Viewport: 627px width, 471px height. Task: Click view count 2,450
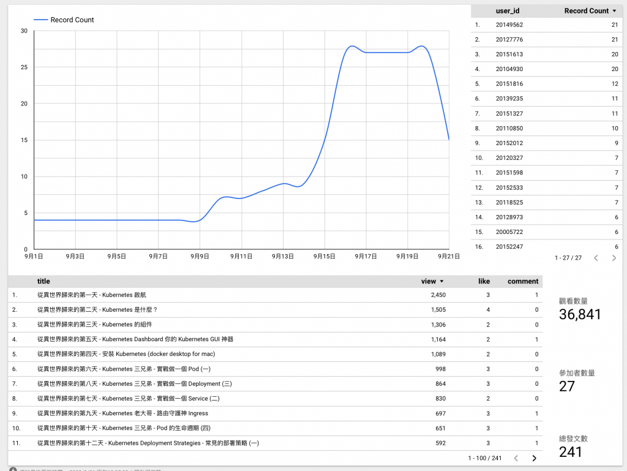coord(438,295)
